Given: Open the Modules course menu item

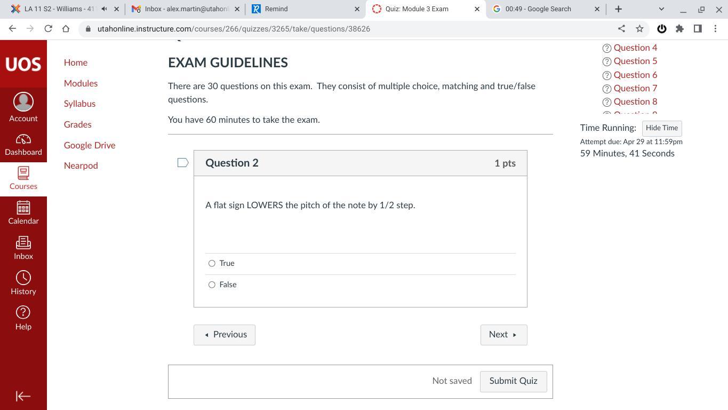Looking at the screenshot, I should click(x=81, y=83).
